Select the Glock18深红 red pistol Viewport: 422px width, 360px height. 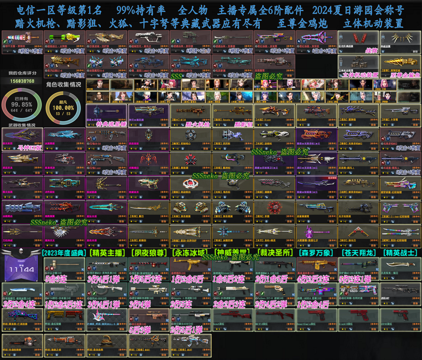(x=358, y=320)
